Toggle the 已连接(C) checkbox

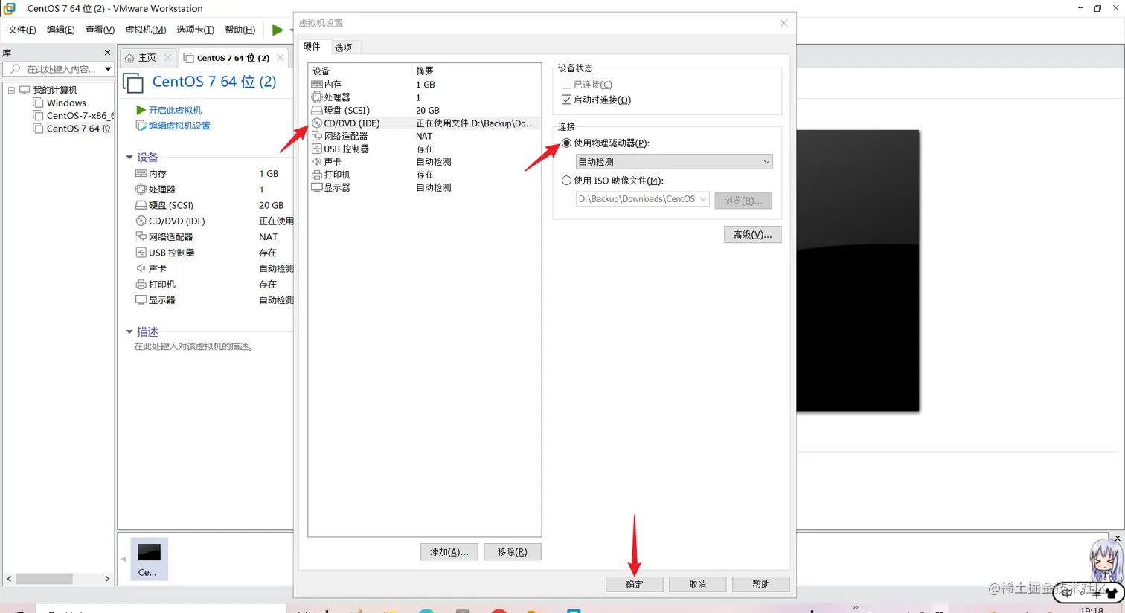(566, 85)
